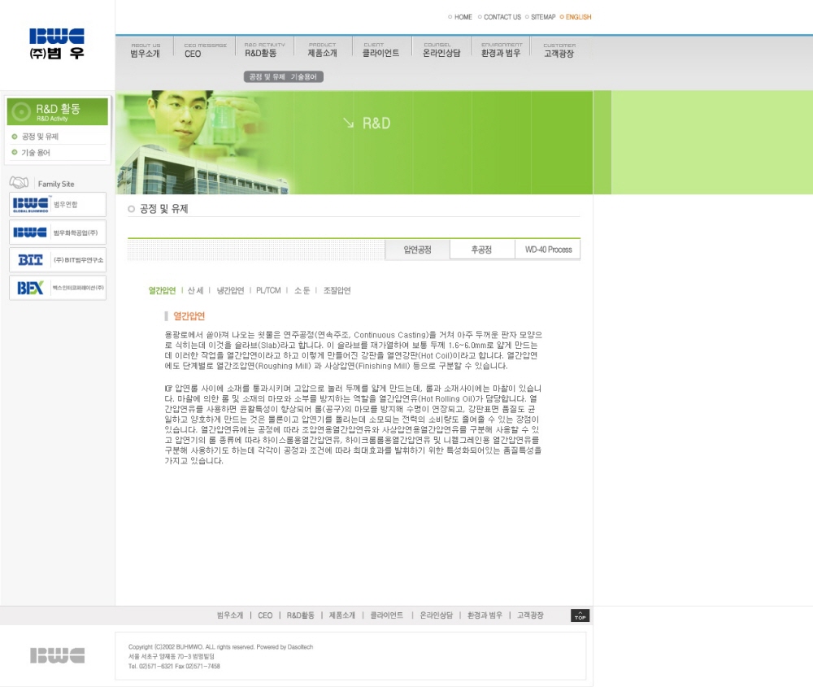Screen dimensions: 813x687
Task: Open the 범우화학공업(주) family site banner
Action: point(58,233)
